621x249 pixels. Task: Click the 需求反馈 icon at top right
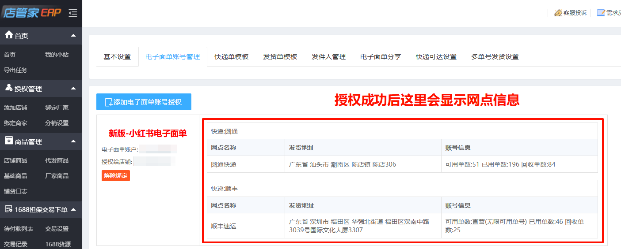(601, 13)
